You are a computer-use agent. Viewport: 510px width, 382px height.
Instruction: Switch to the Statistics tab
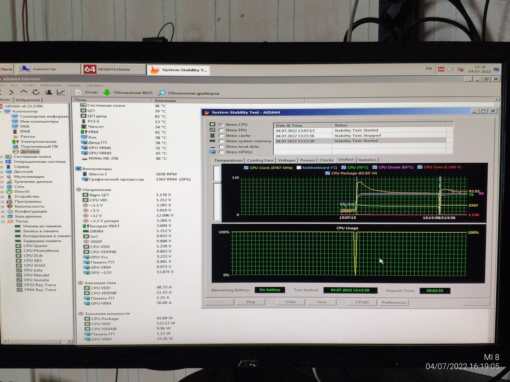point(367,160)
